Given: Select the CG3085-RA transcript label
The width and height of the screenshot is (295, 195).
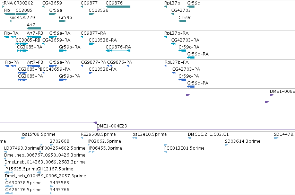Looking at the screenshot, I should point(30,47).
